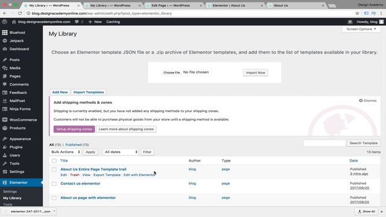Open Media in the sidebar

(x=14, y=68)
